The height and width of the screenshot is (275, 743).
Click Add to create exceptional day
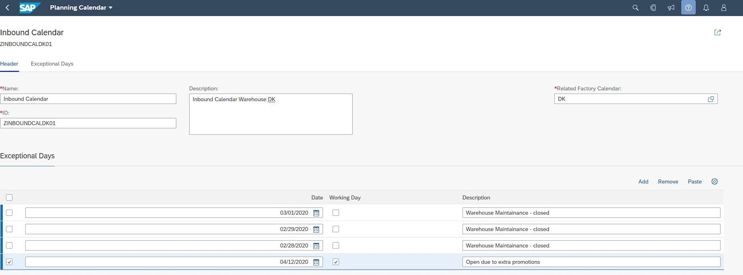click(x=643, y=182)
